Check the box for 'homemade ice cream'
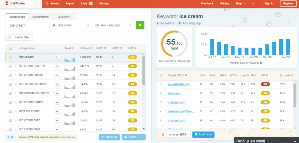 click(x=10, y=93)
